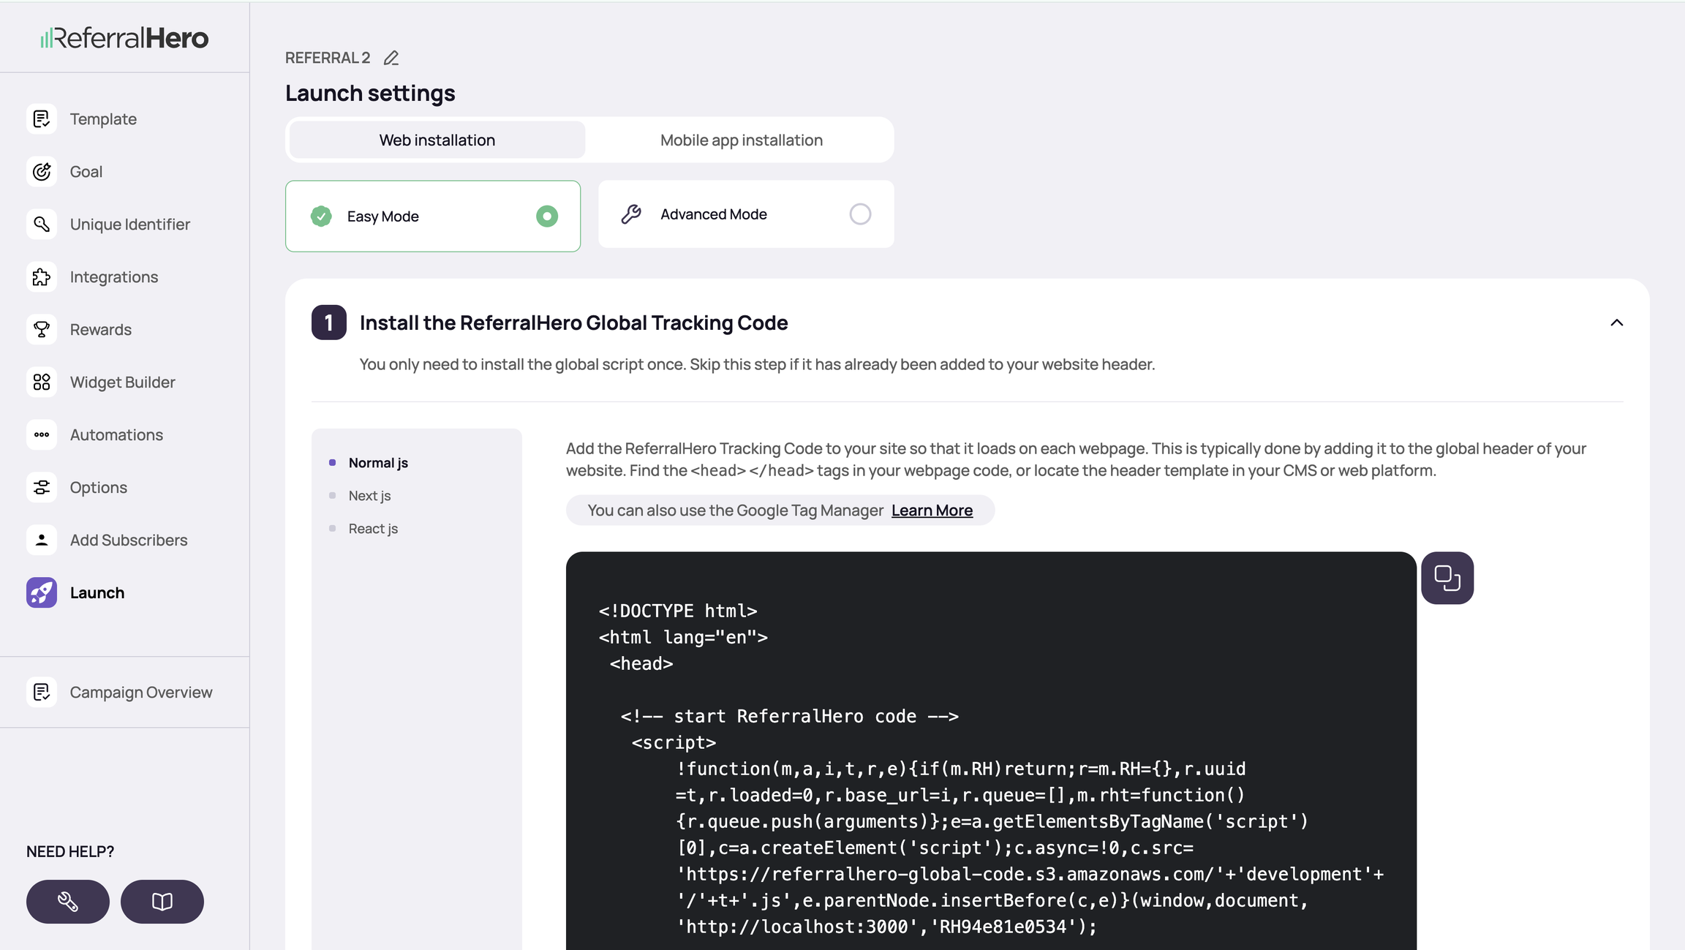
Task: Click the start ReferralHero code comment line
Action: [x=789, y=716]
